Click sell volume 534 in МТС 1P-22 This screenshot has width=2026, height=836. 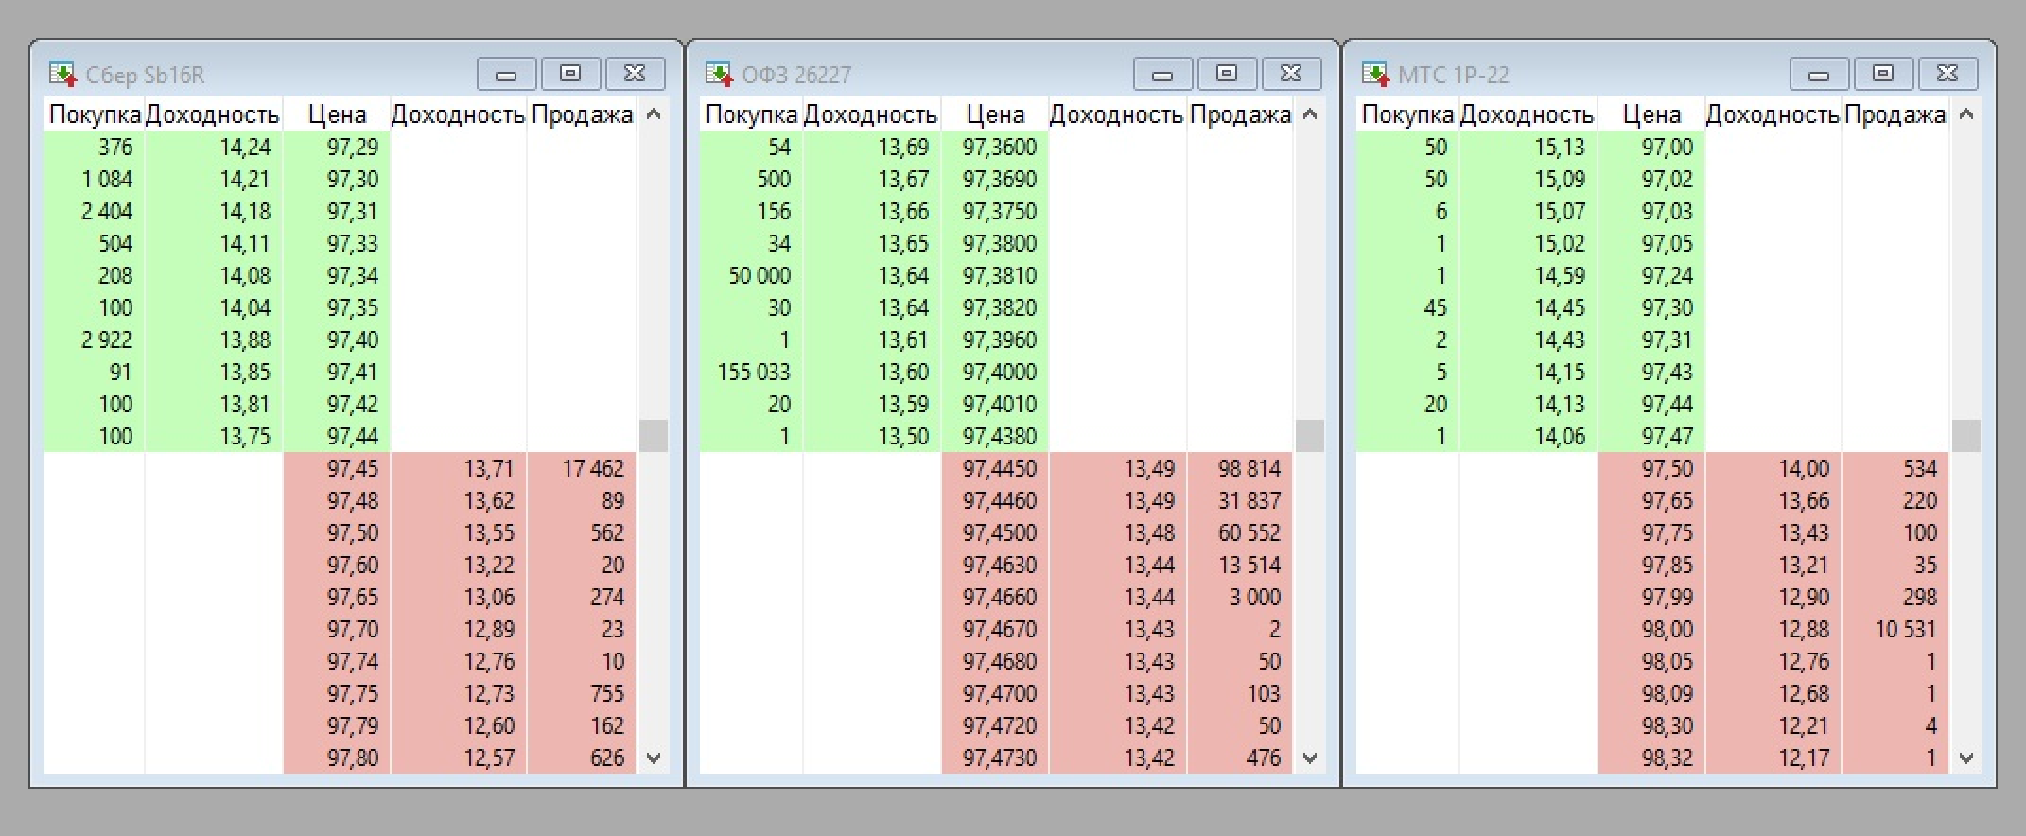coord(1920,468)
